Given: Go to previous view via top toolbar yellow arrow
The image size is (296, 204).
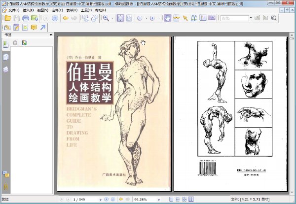Looking at the screenshot, I should pyautogui.click(x=66, y=18).
